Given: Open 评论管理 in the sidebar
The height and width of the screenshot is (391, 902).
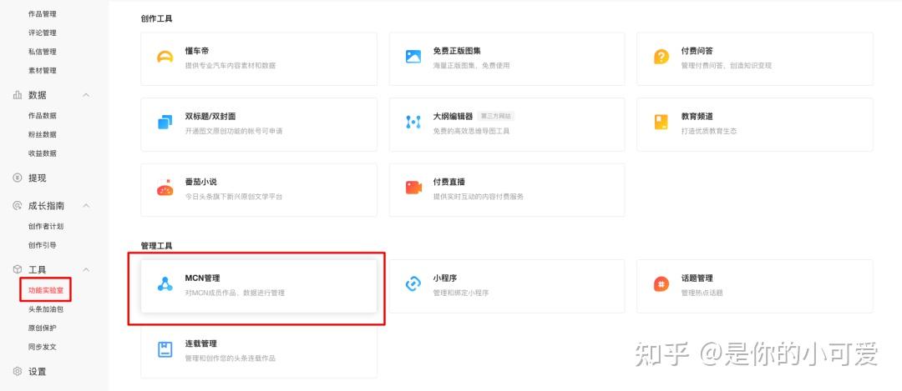Looking at the screenshot, I should click(x=43, y=33).
